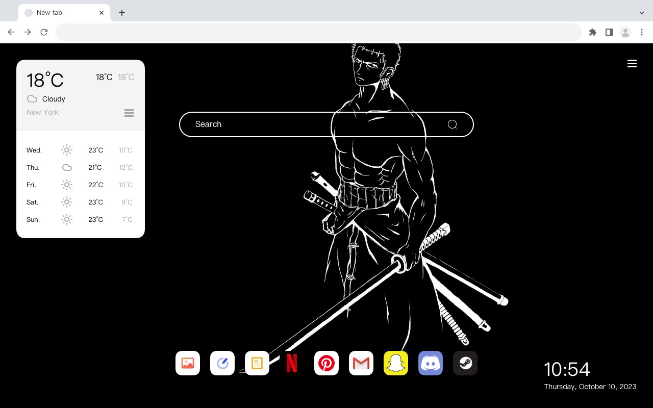Click the search magnifier icon

452,124
